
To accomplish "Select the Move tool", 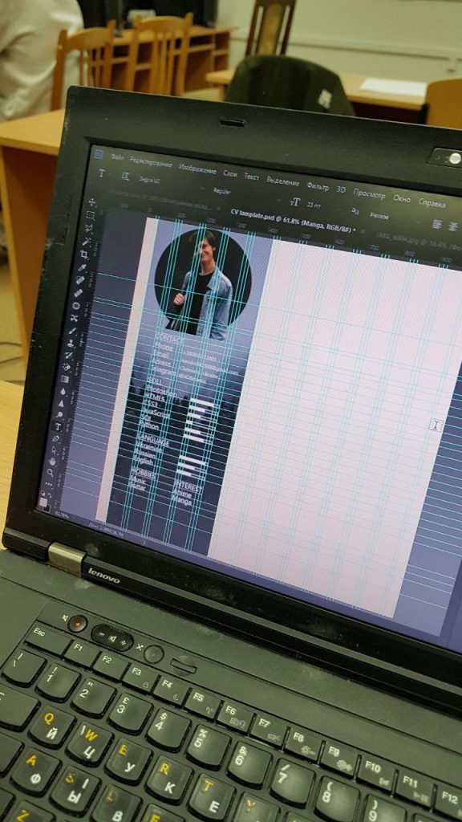I will (92, 201).
